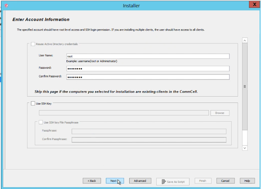This screenshot has height=189, width=261.
Task: Click the 'Example: username(root or Administrator)' hint
Action: point(92,61)
